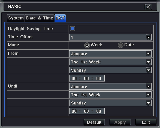
Task: Switch to the System tab
Action: point(16,18)
